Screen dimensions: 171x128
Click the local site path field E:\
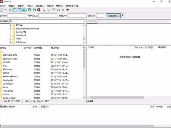tap(46, 22)
